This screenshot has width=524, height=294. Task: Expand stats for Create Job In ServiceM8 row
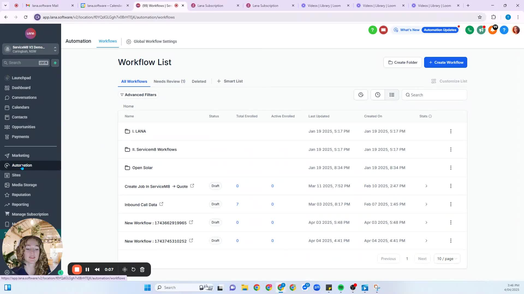point(426,186)
